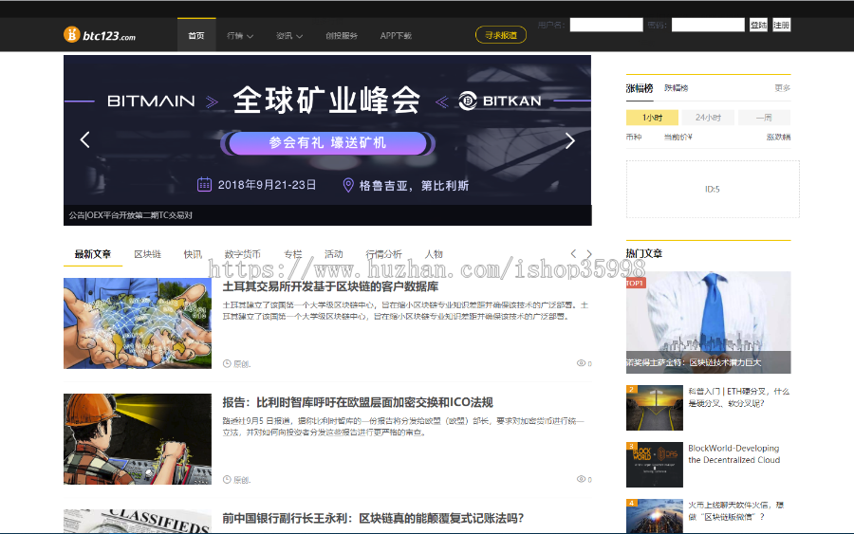Open hot article caption 区块链技术潜力巨大
This screenshot has width=854, height=534.
(x=694, y=362)
